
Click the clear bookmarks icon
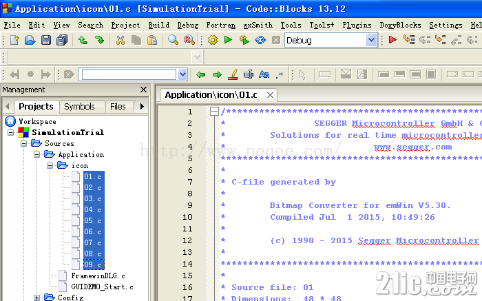[x=69, y=74]
